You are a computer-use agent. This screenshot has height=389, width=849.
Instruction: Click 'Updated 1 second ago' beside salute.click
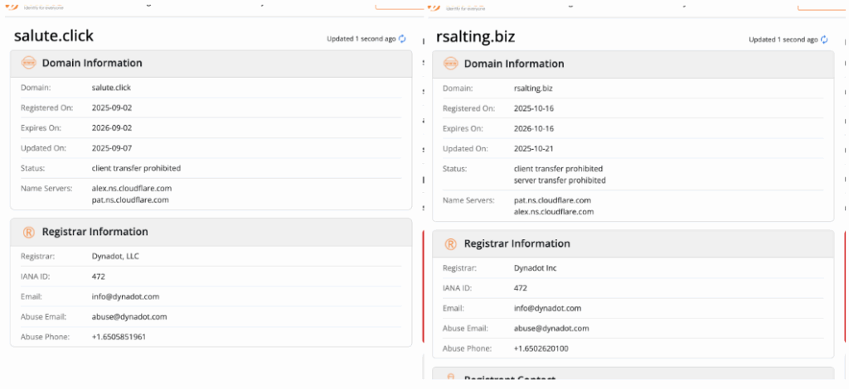coord(361,39)
